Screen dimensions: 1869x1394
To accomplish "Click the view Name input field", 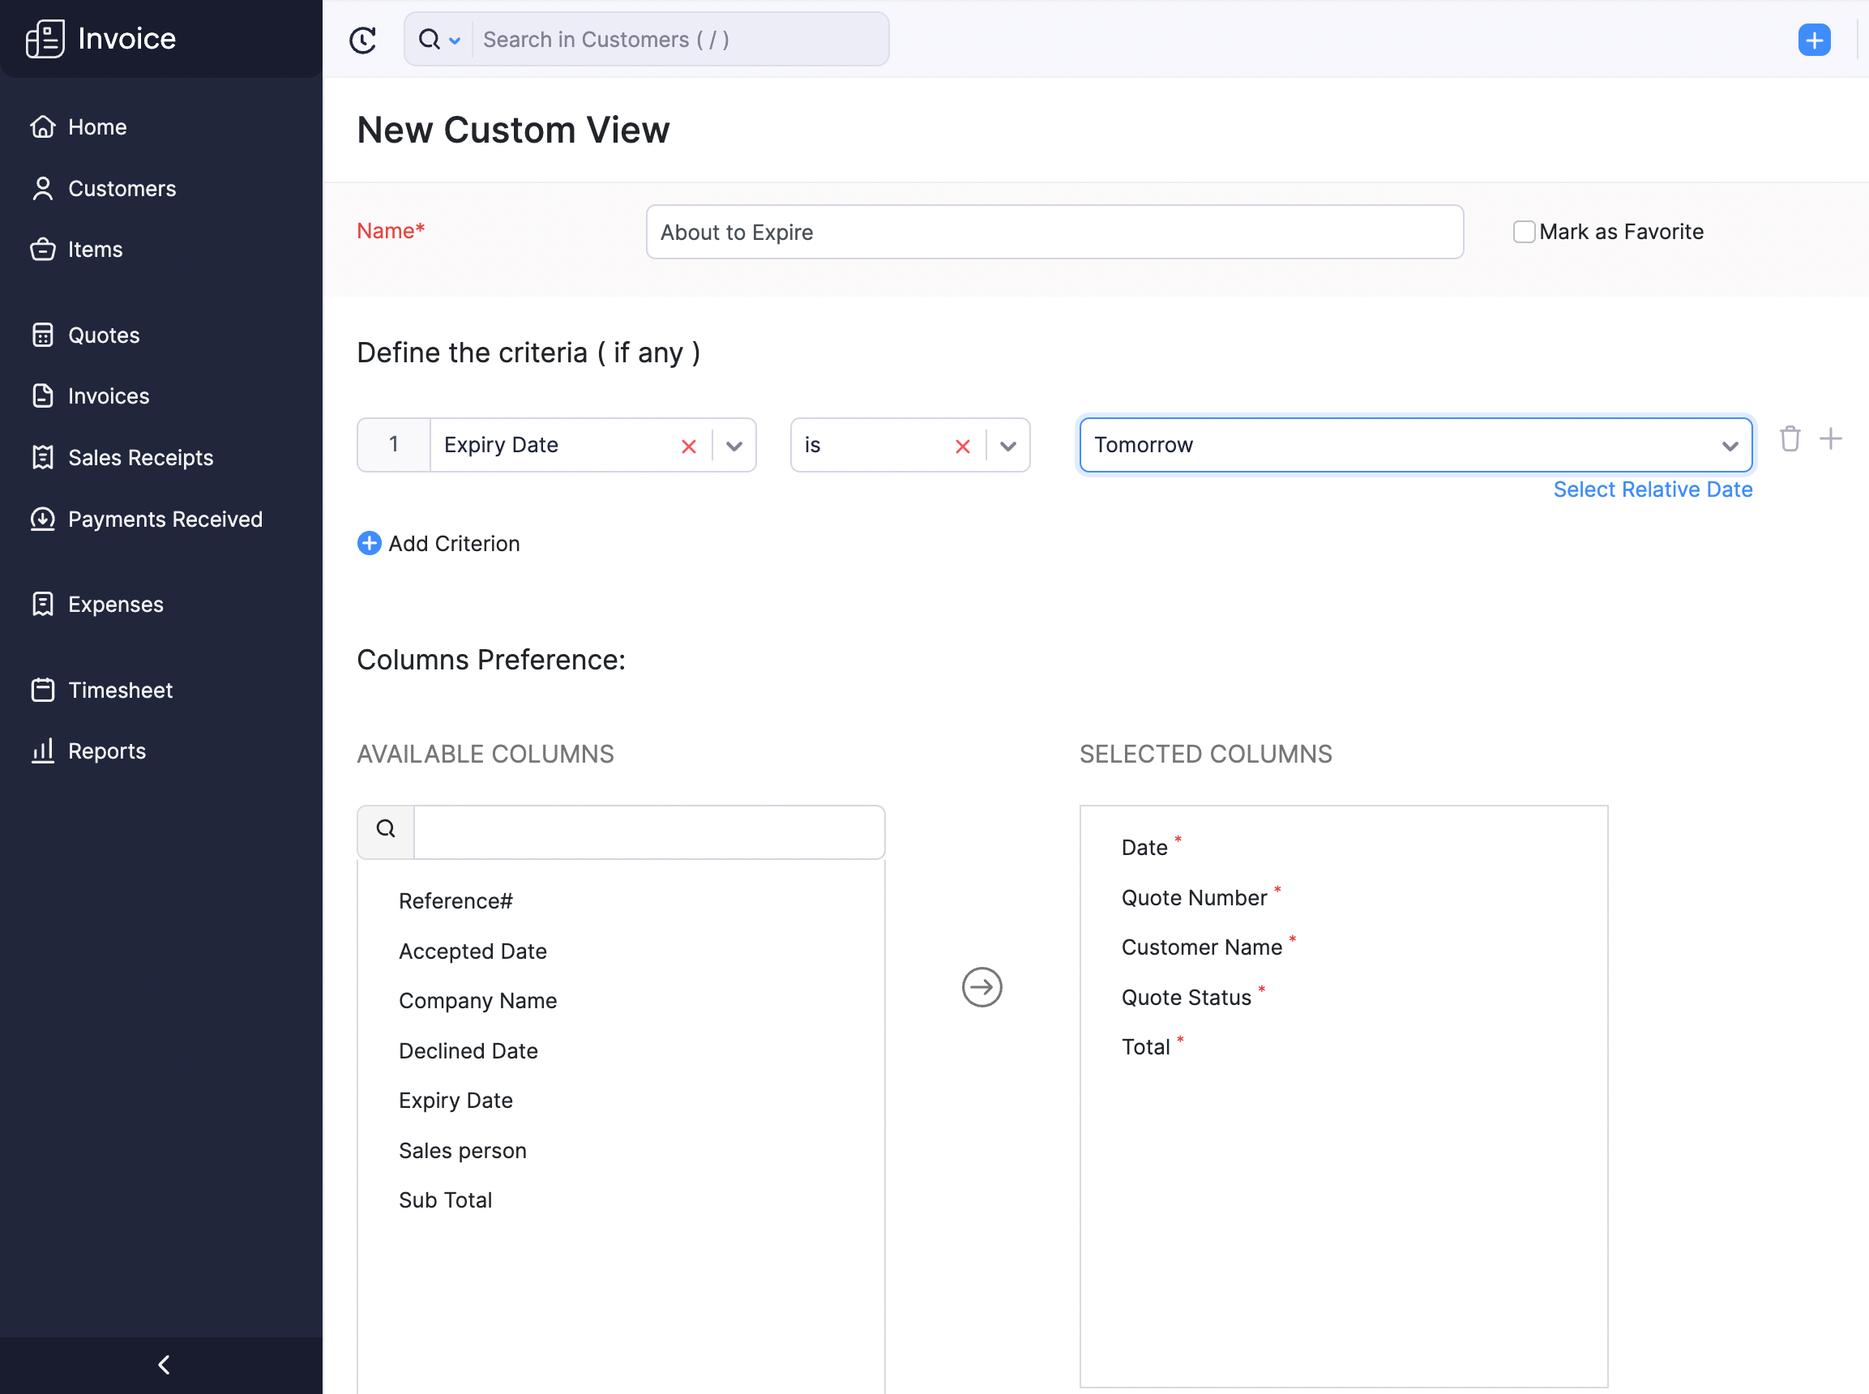I will 1054,232.
